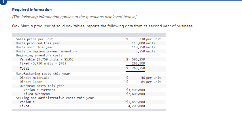Image resolution: width=242 pixels, height=118 pixels.
Task: Click the '330 per unit' value
Action: tap(150, 39)
